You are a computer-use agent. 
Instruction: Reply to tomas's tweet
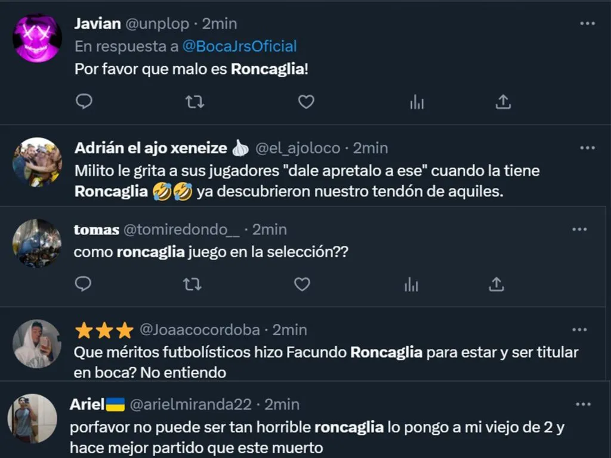84,284
